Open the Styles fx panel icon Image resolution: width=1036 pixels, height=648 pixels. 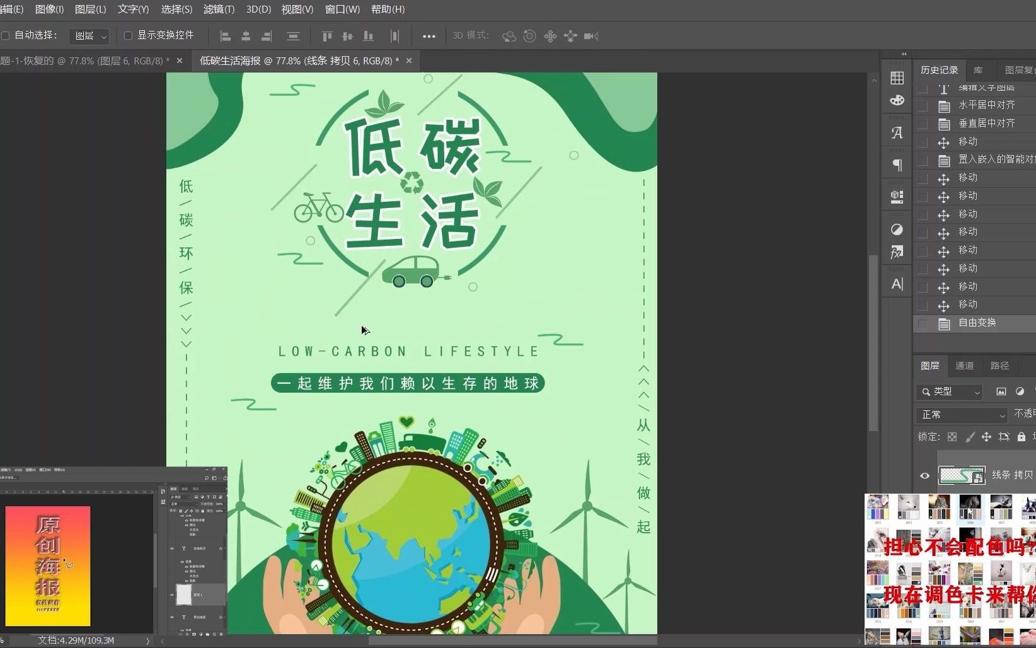point(897,252)
